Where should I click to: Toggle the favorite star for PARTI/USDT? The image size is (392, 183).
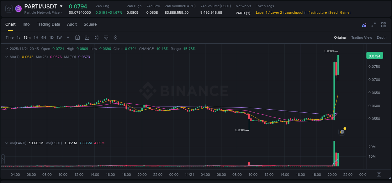pyautogui.click(x=9, y=8)
